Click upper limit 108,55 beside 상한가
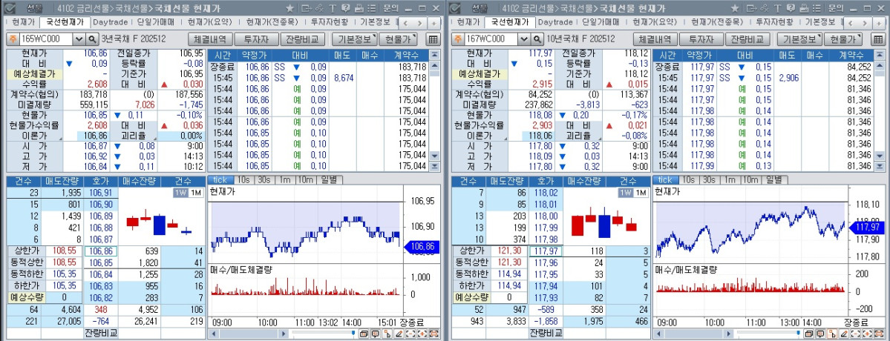 pyautogui.click(x=65, y=251)
